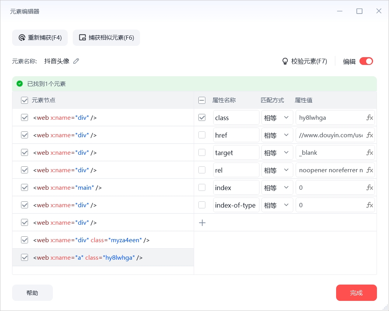Screen dimensions: 389x311
Task: Select the main element node row
Action: coord(103,187)
